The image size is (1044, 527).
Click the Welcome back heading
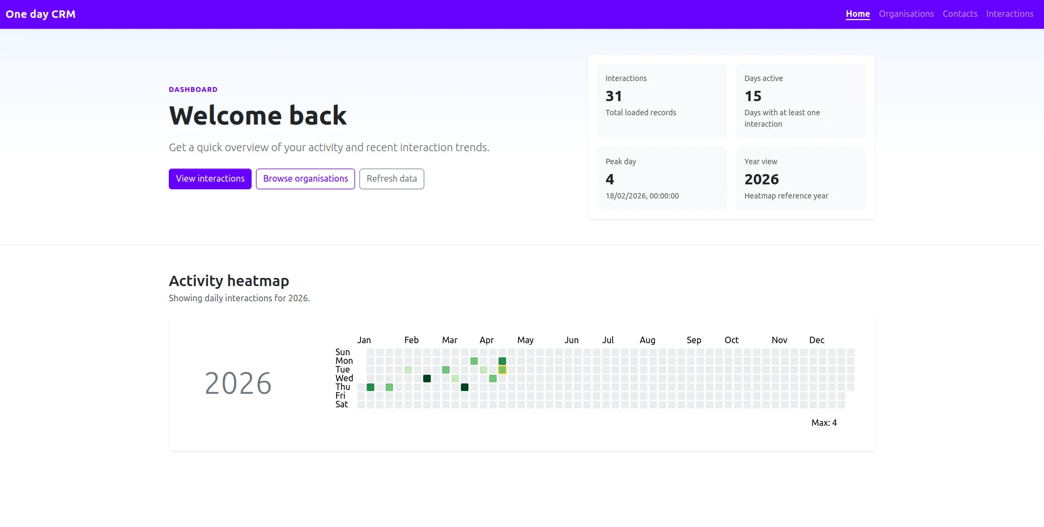click(258, 115)
